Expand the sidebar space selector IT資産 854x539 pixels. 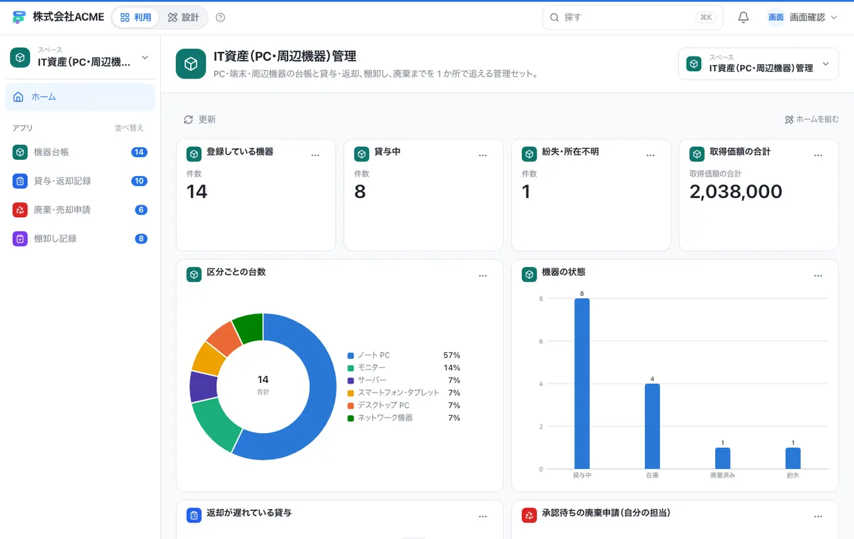pos(80,58)
